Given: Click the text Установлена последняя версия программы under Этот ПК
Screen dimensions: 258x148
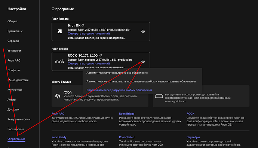Looking at the screenshot, I should tap(96, 38).
